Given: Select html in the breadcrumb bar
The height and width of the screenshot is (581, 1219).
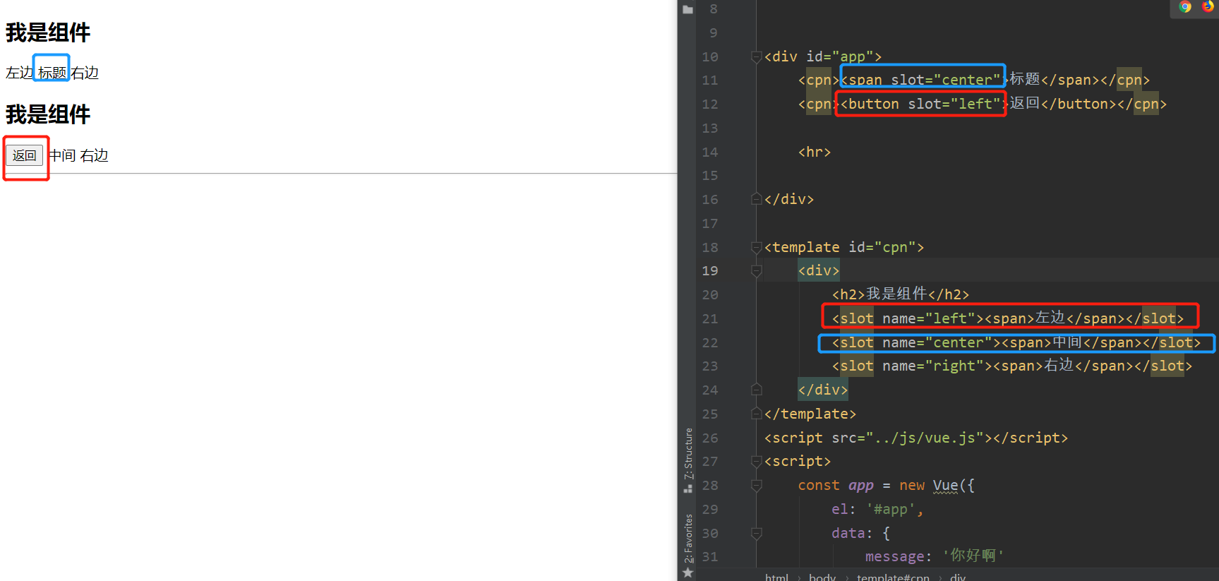Looking at the screenshot, I should [x=776, y=577].
